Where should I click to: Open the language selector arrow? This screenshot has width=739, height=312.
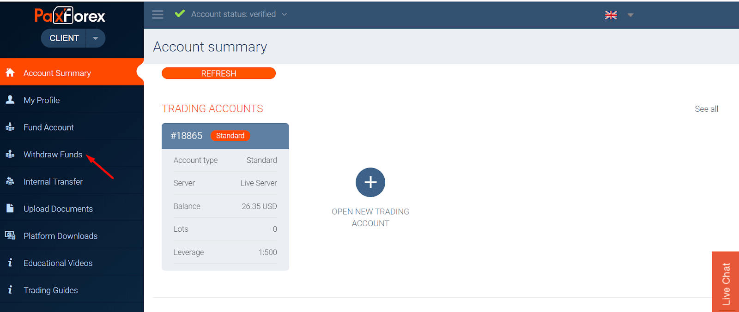(x=630, y=15)
